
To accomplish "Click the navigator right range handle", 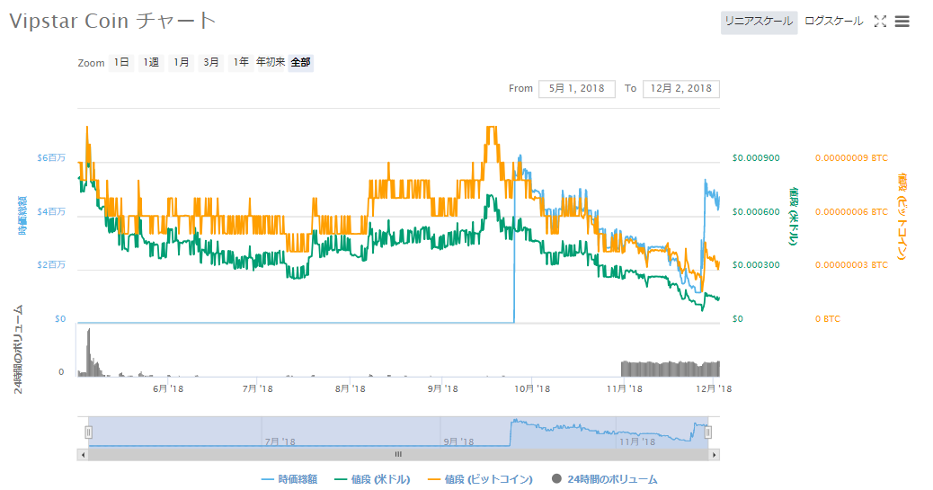I will coord(708,432).
